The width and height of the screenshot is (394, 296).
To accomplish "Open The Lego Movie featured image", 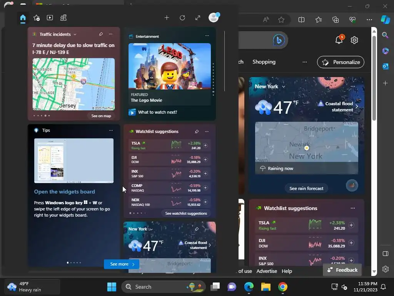I will (x=170, y=66).
